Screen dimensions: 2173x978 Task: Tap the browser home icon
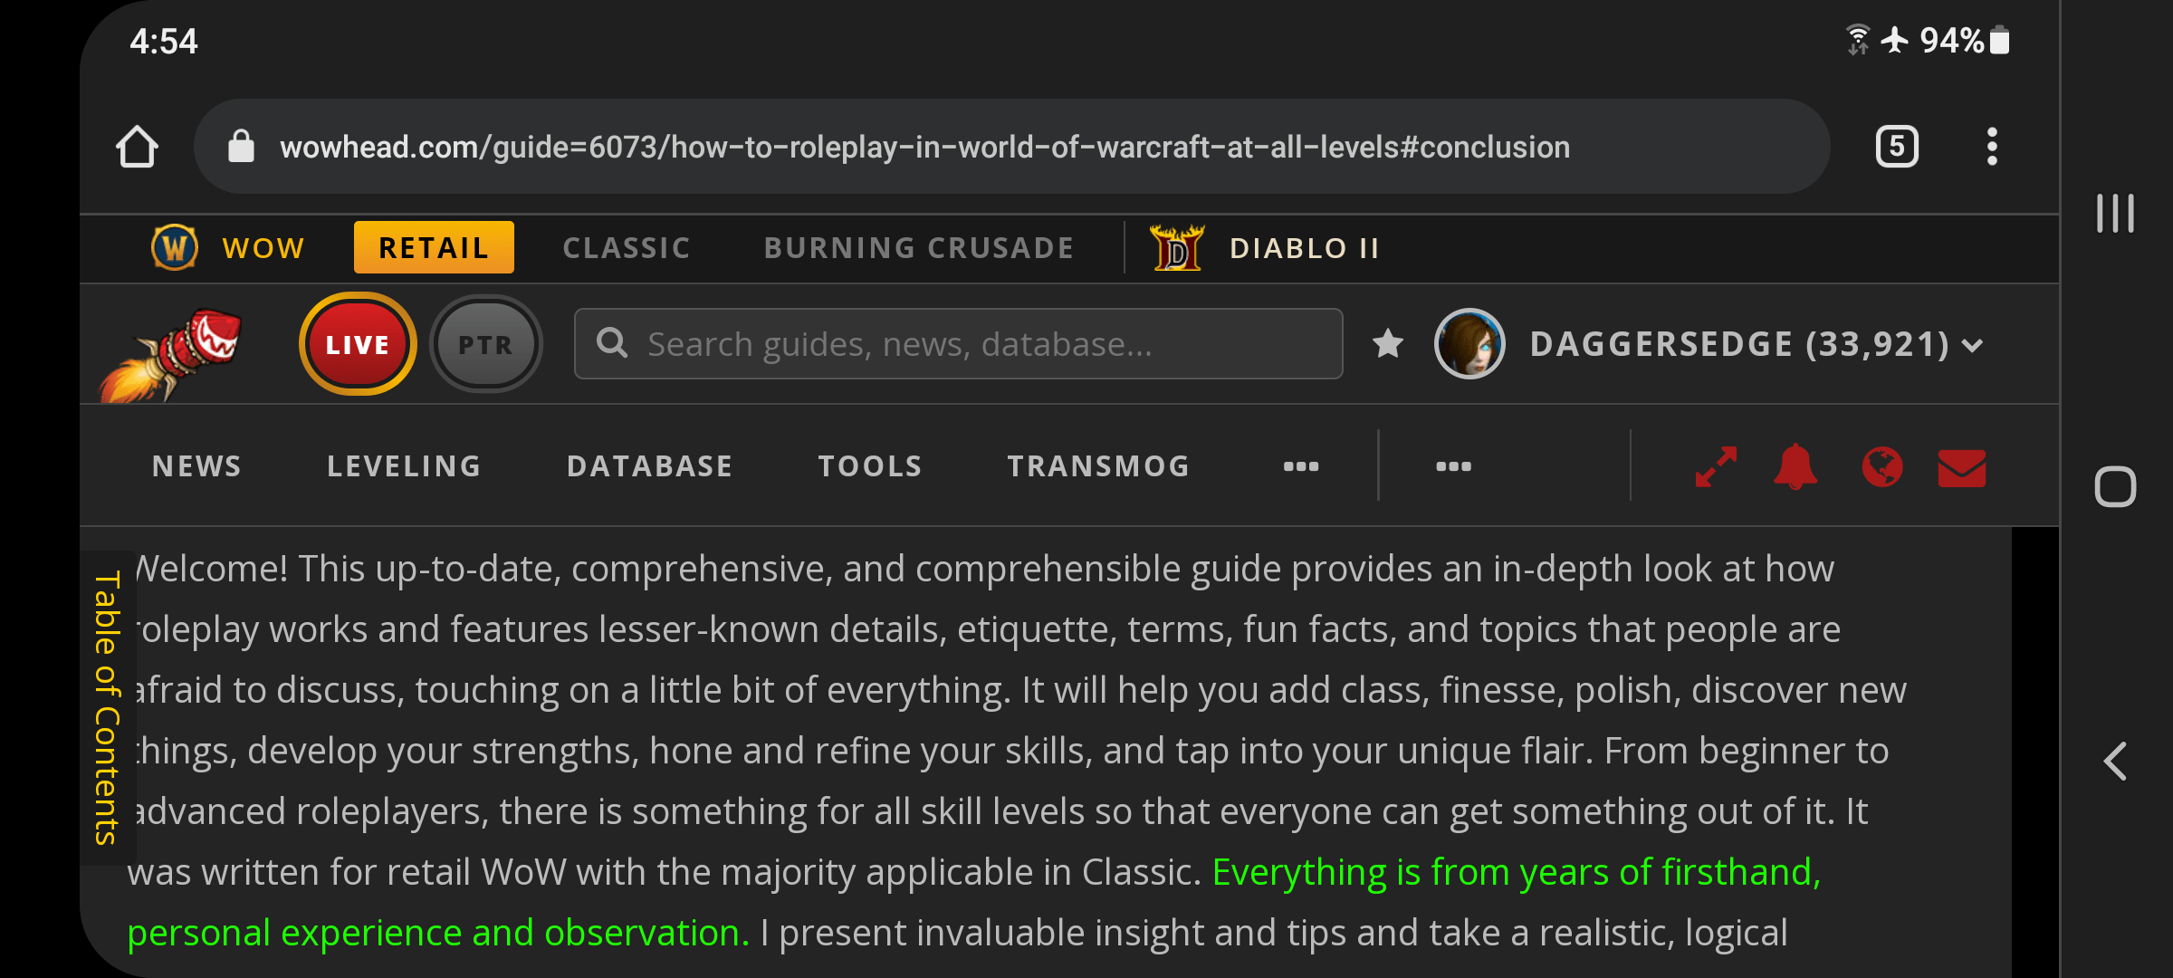[x=138, y=147]
